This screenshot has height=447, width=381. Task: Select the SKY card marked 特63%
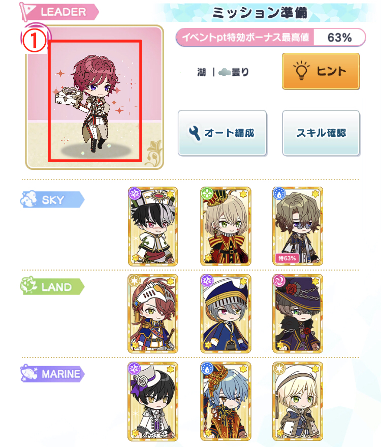click(298, 226)
